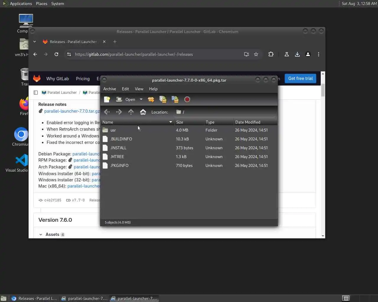Open the Chromium three-dot menu
Viewport: 378px width, 302px height.
pyautogui.click(x=318, y=54)
